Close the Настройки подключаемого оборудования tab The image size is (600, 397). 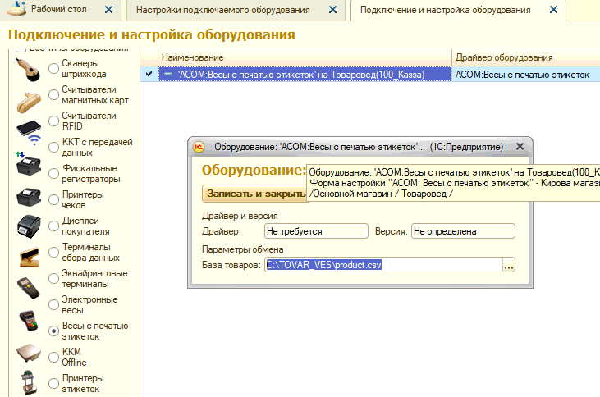coord(333,10)
